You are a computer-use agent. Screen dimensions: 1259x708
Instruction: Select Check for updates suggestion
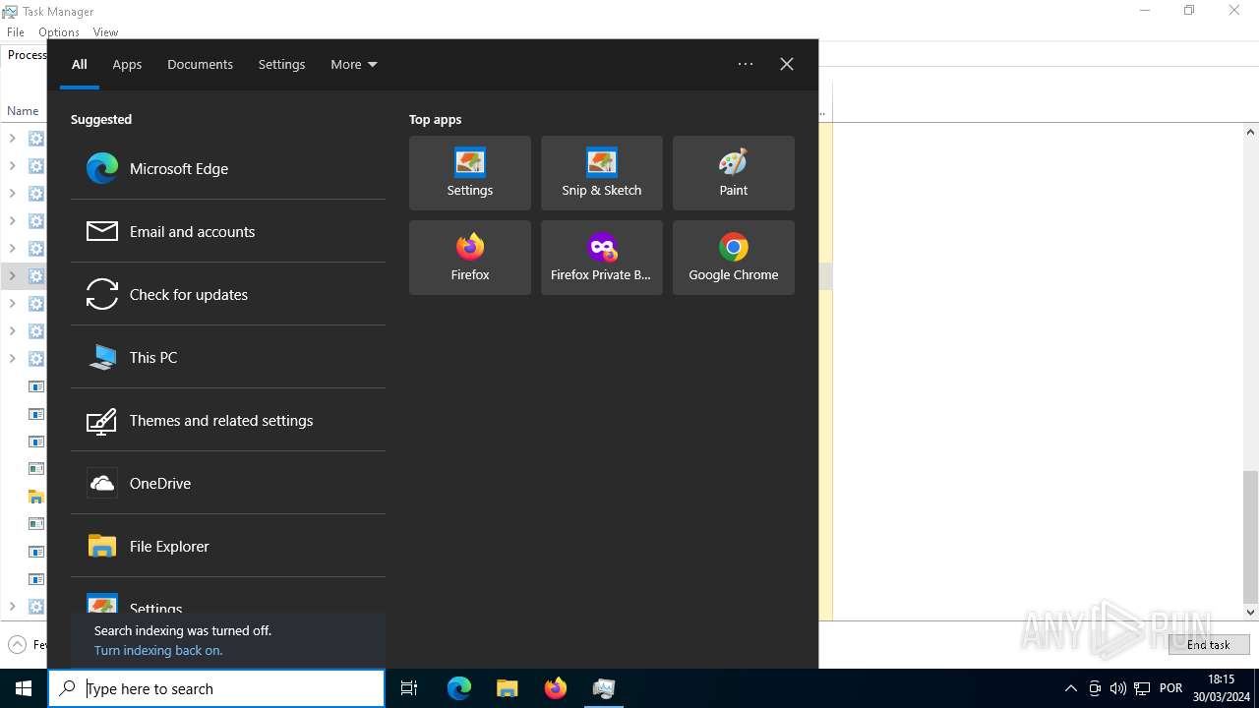click(227, 294)
